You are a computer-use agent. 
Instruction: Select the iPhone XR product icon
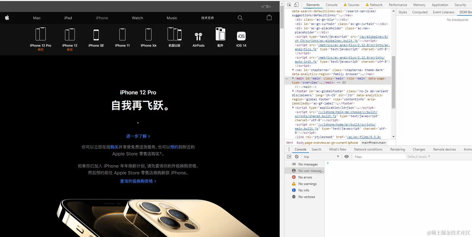(149, 34)
